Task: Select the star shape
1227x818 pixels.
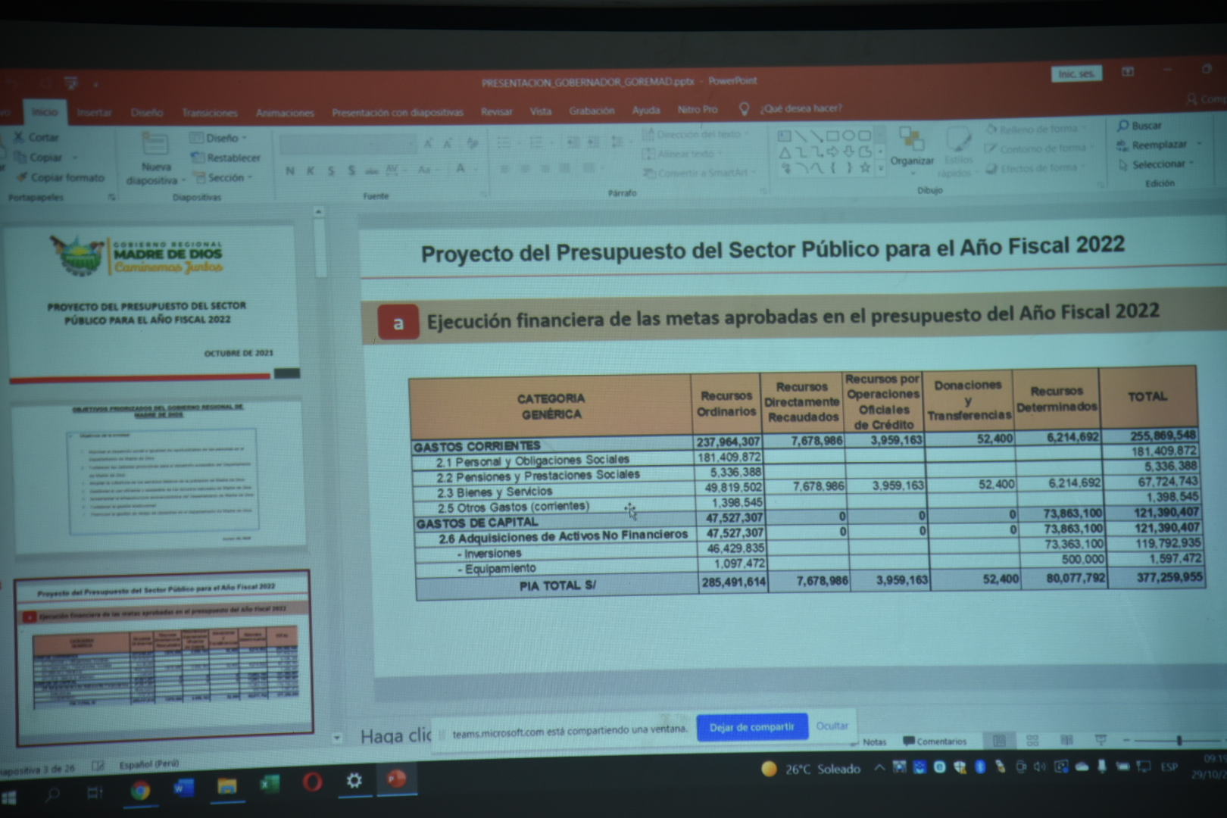Action: [864, 167]
